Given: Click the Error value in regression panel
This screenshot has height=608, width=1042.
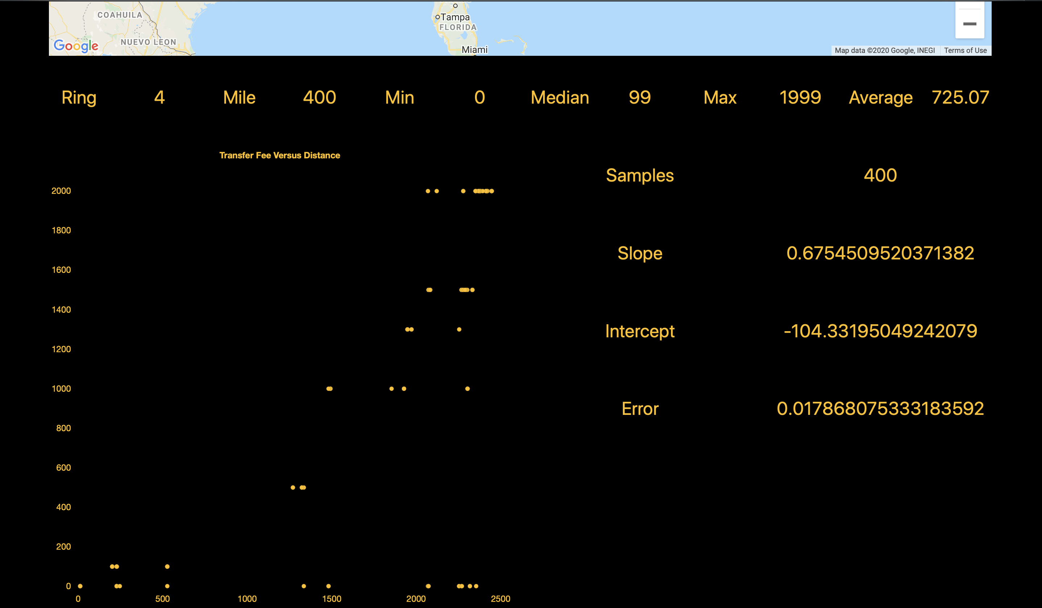Looking at the screenshot, I should (880, 409).
